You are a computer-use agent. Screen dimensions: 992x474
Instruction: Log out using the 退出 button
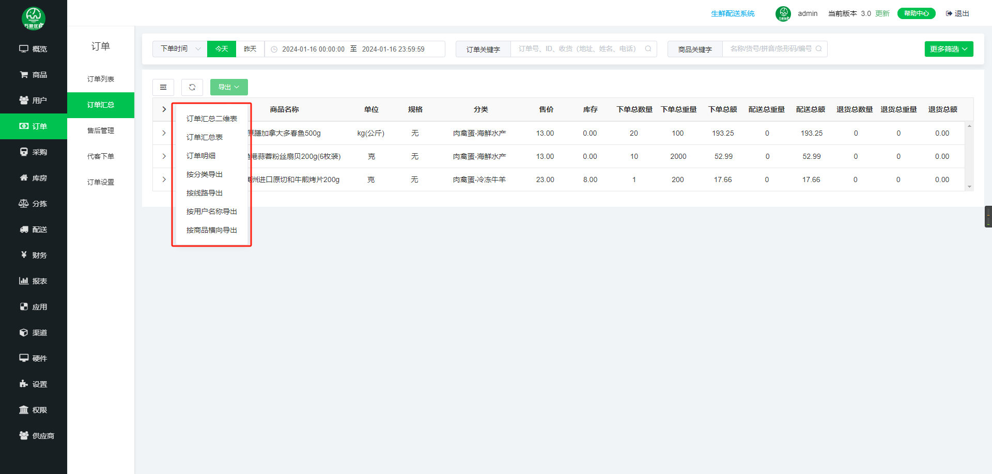coord(957,13)
